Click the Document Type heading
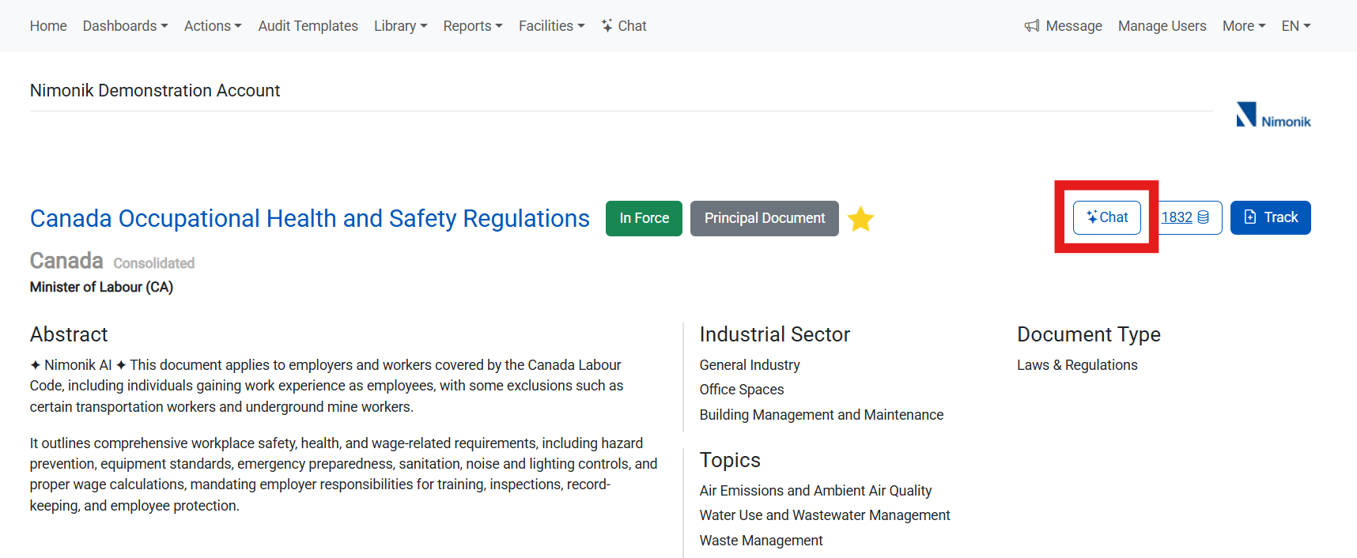 1089,334
